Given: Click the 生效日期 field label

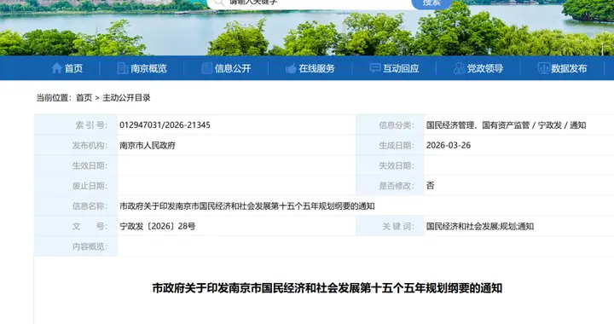Looking at the screenshot, I should (x=90, y=165).
